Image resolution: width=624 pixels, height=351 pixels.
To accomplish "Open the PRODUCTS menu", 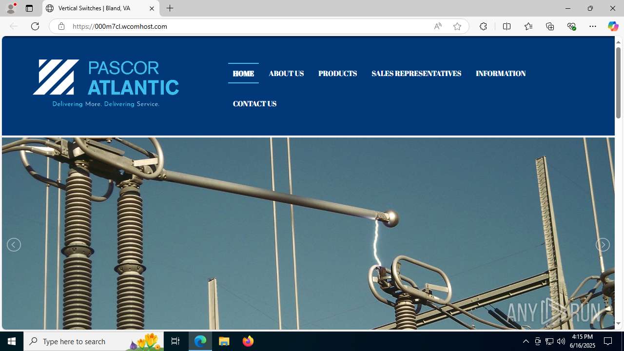I will tap(337, 74).
